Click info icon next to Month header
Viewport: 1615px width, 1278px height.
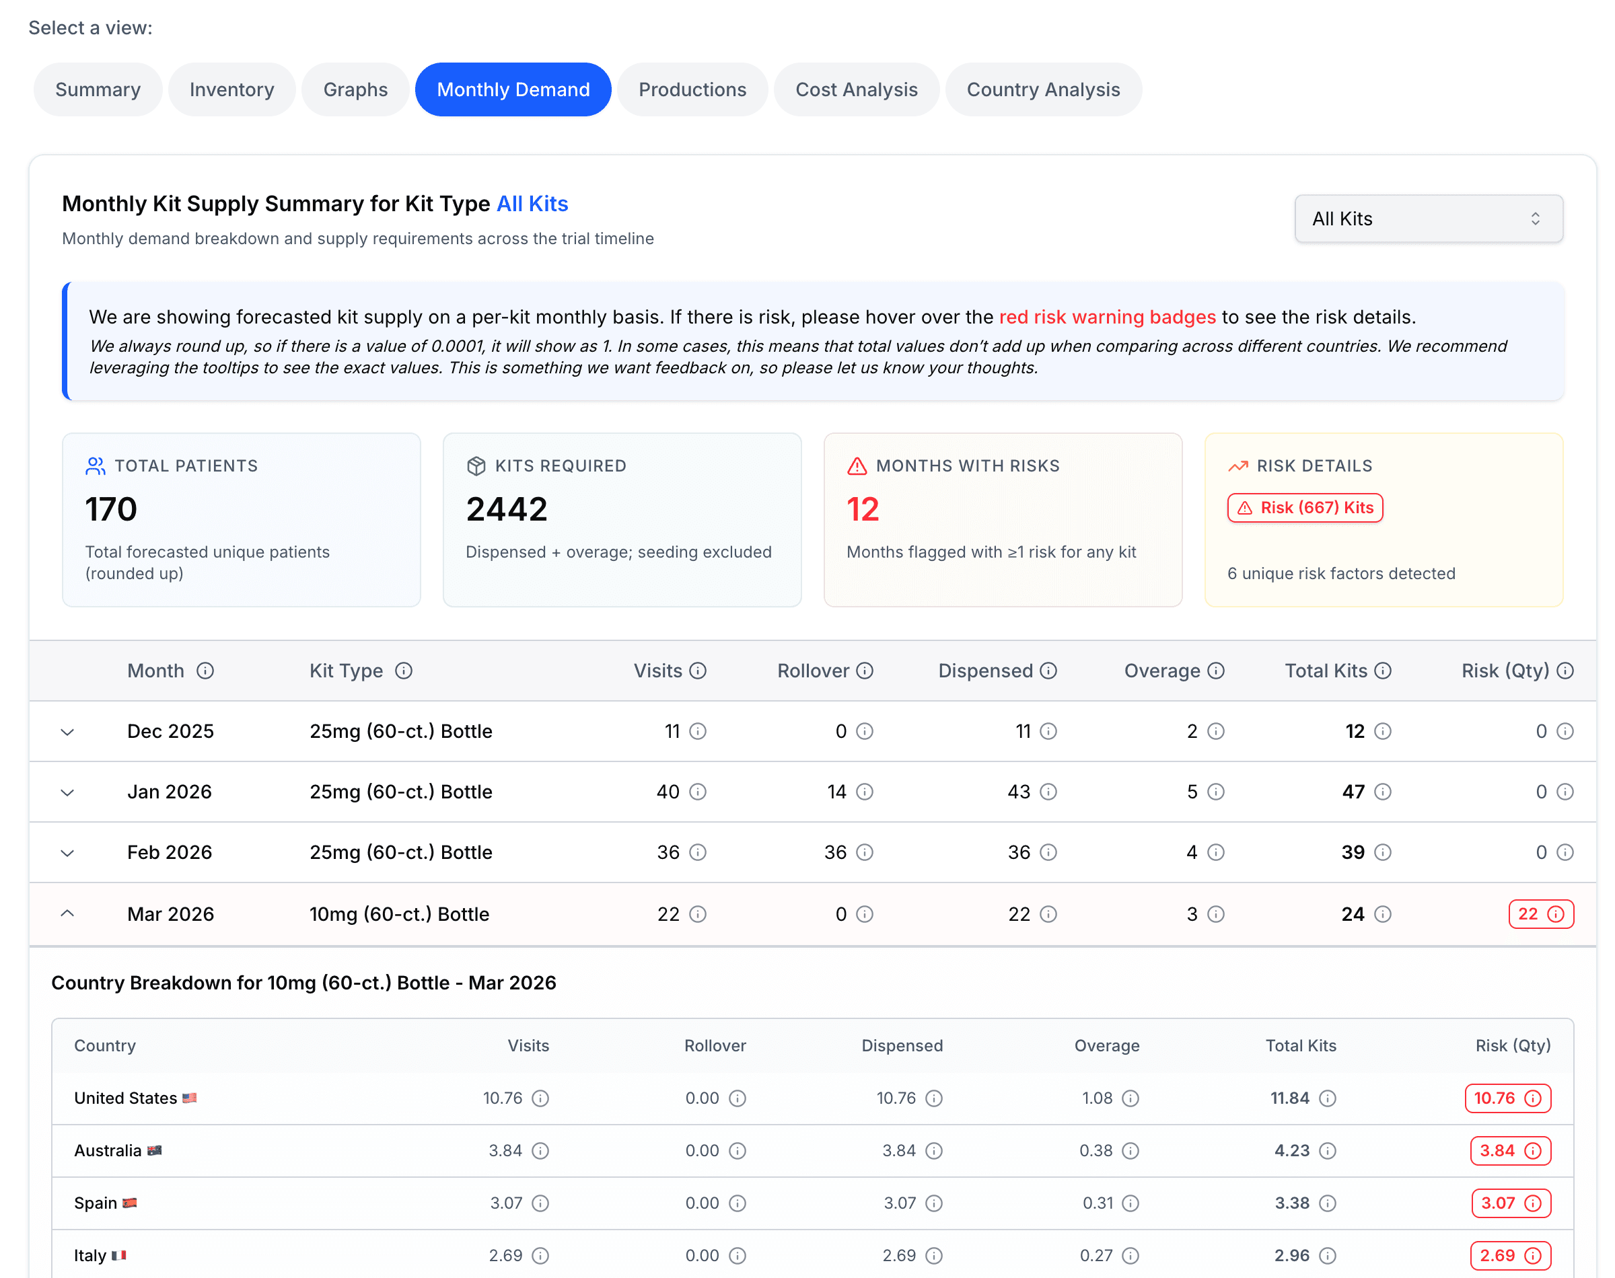point(205,671)
